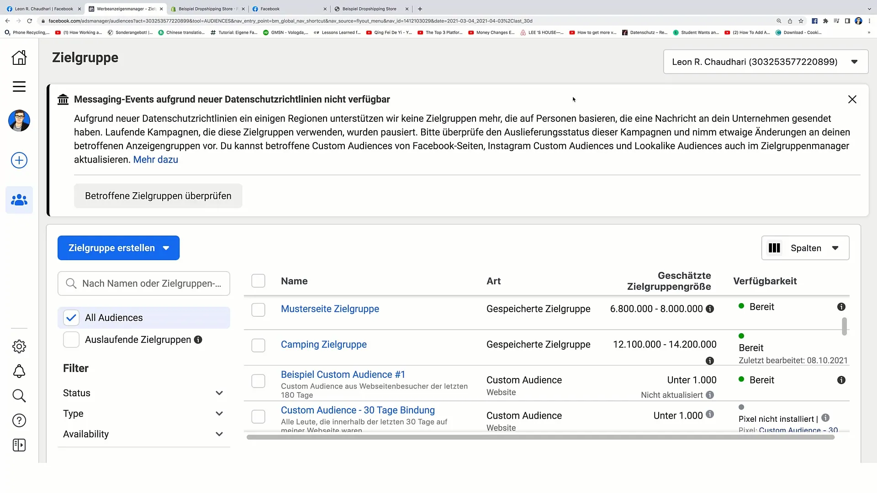The image size is (877, 493).
Task: Toggle the select-all checkbox in table header
Action: (259, 281)
